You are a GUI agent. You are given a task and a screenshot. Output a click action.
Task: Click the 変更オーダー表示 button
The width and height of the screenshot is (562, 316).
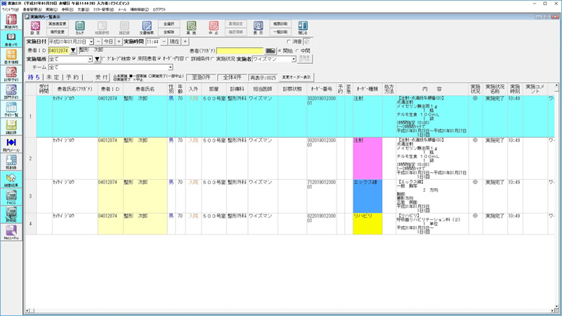tap(296, 77)
